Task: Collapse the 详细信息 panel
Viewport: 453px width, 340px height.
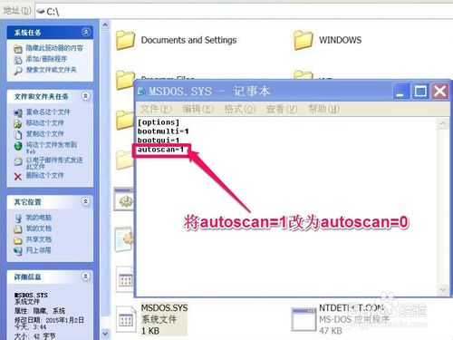Action: click(86, 277)
